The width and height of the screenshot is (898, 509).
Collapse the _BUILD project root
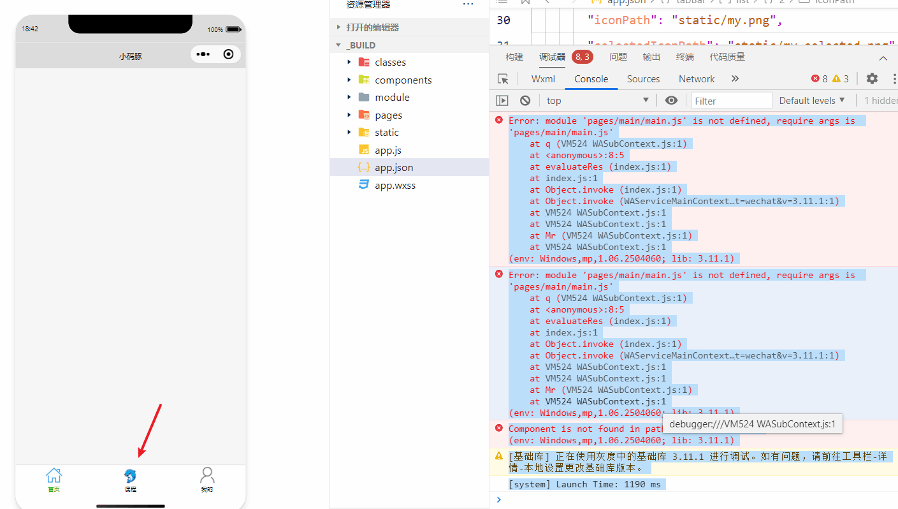pyautogui.click(x=339, y=45)
